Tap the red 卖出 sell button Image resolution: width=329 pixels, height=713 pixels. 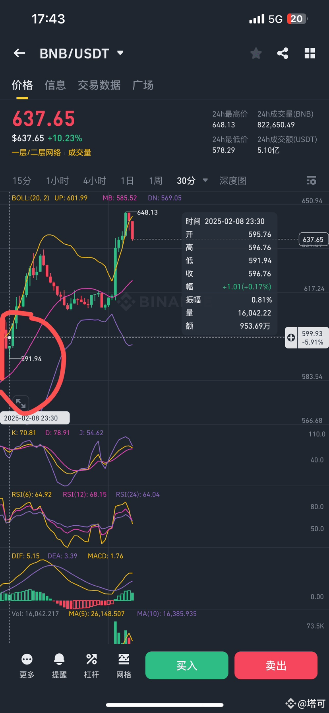[x=276, y=665]
